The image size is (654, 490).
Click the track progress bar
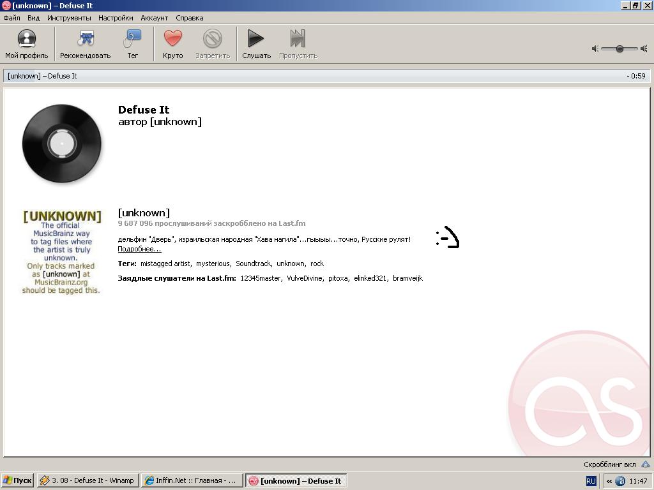pyautogui.click(x=327, y=77)
